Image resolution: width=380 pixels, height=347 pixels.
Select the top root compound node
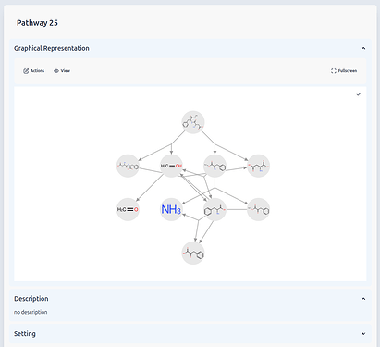[x=193, y=122]
